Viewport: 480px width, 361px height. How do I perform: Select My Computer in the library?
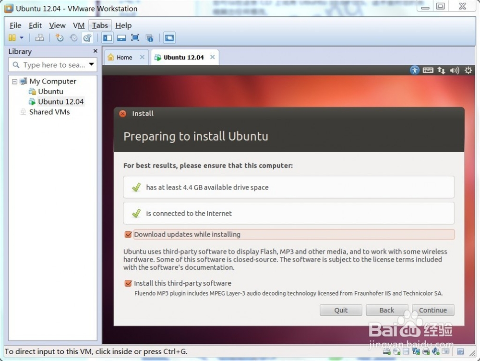click(53, 81)
